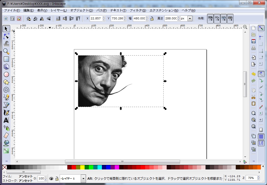267x185 pixels.
Task: Open the フィルタ(S) menu
Action: tap(138, 10)
